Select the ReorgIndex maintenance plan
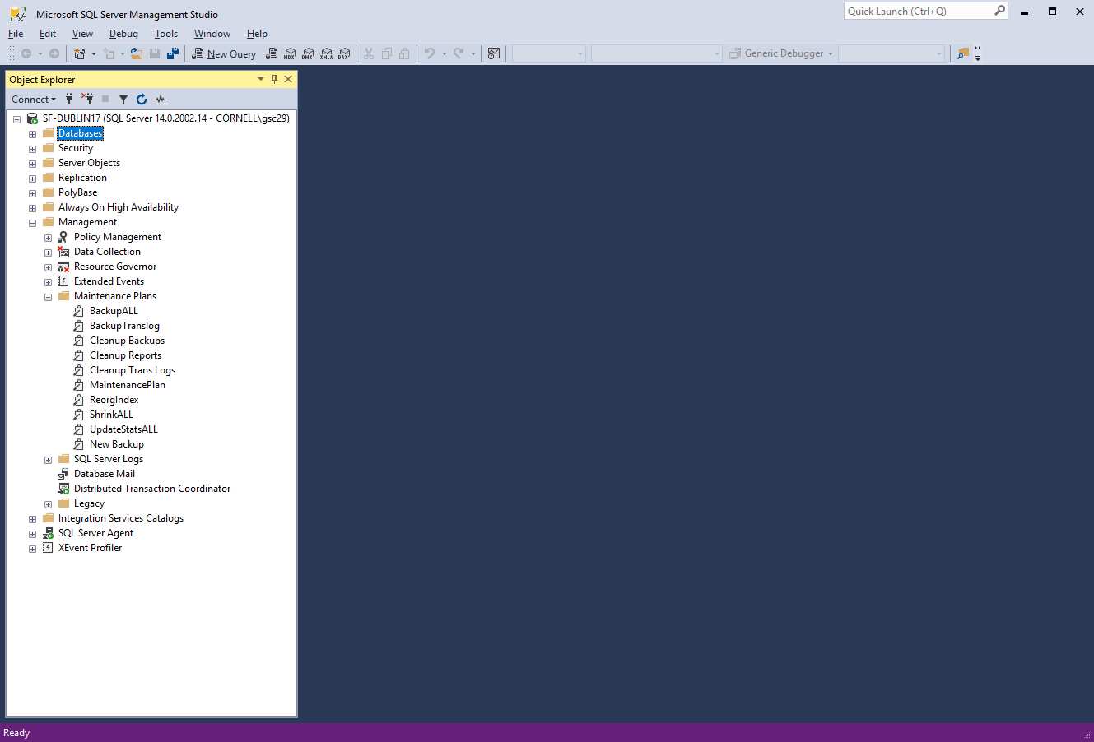 114,400
